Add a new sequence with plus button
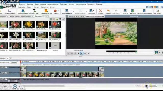The height and width of the screenshot is (91, 163). coord(10,59)
